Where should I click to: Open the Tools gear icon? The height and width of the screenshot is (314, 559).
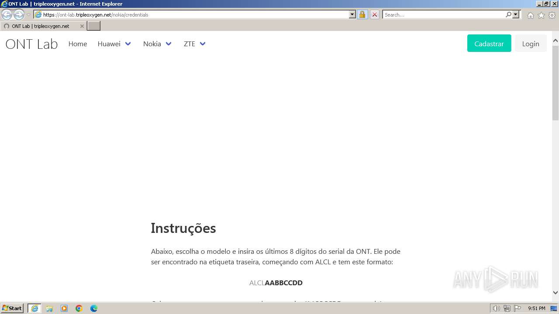click(552, 15)
